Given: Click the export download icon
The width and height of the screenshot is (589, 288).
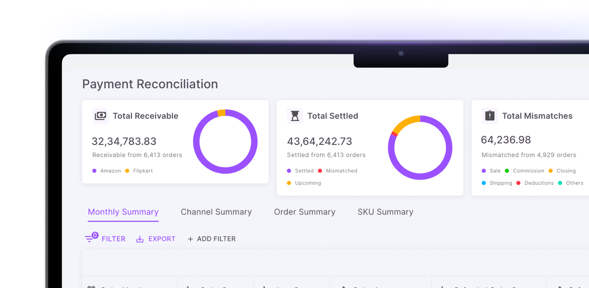Looking at the screenshot, I should [140, 239].
